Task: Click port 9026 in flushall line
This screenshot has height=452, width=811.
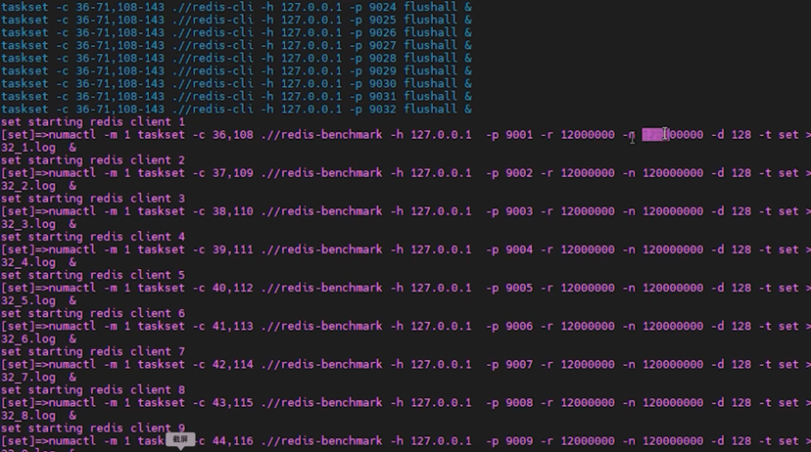Action: click(x=383, y=32)
